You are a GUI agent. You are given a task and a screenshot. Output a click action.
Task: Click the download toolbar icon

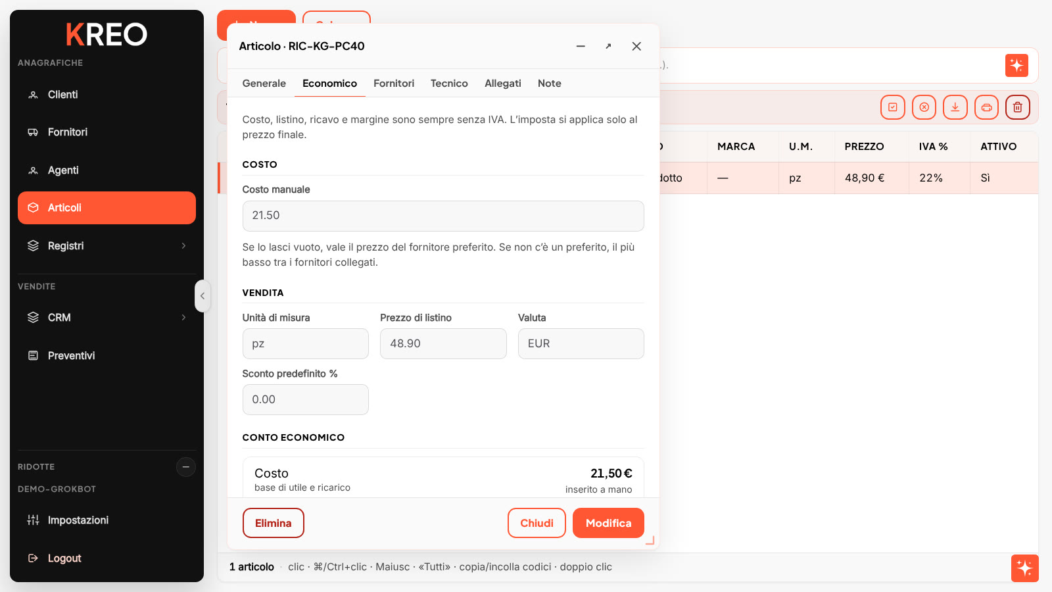pos(955,107)
